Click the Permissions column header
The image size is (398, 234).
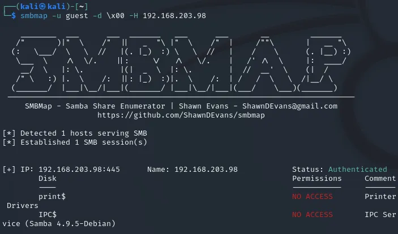point(317,179)
